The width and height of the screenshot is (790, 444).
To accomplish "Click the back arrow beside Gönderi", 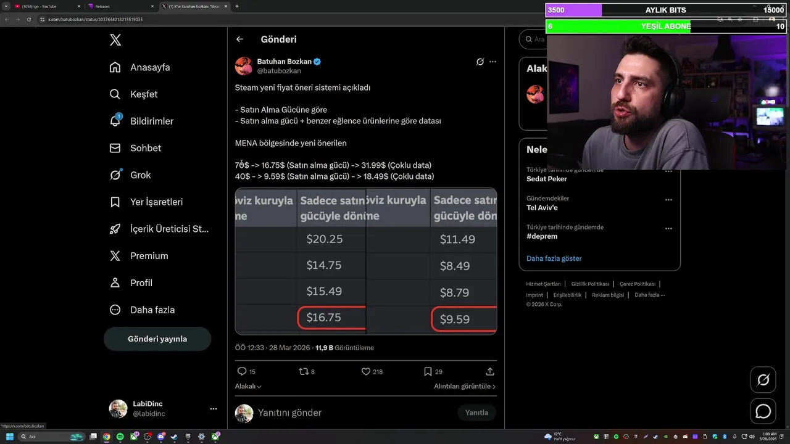I will (x=239, y=39).
